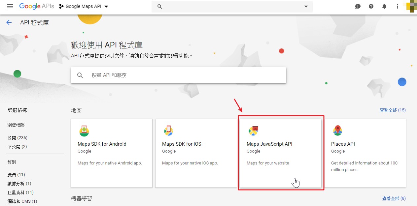Select the 廣告 (11) category filter
This screenshot has width=417, height=206.
[x=16, y=175]
